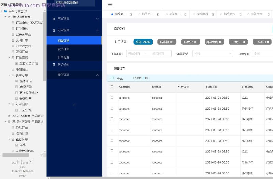
Task: Open the 订单设置 sidebar menu item
Action: point(74,57)
